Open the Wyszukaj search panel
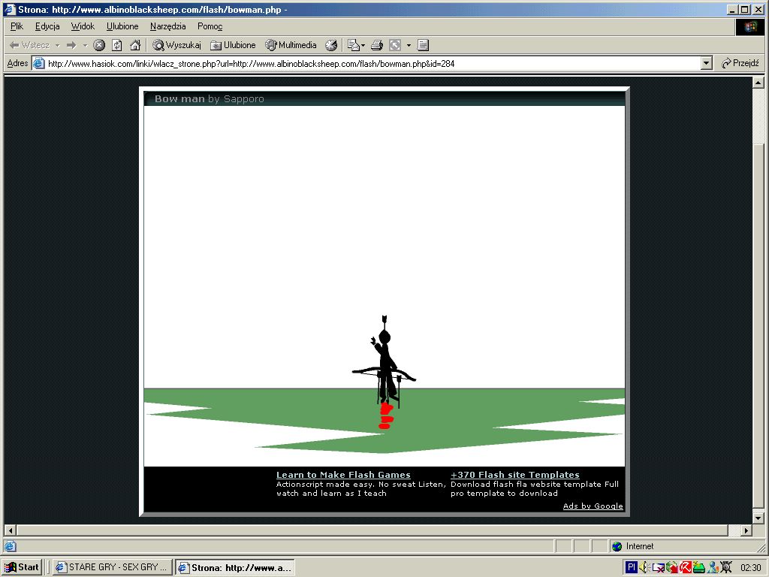 177,45
